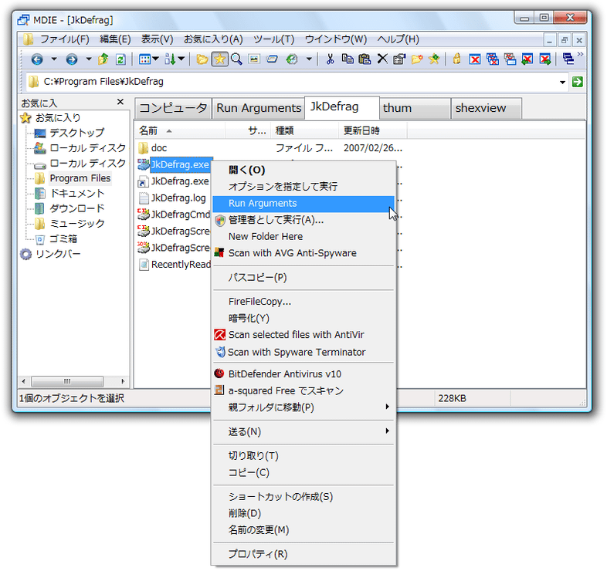The height and width of the screenshot is (571, 607).
Task: Select Program Files in favorites tree
Action: [80, 178]
